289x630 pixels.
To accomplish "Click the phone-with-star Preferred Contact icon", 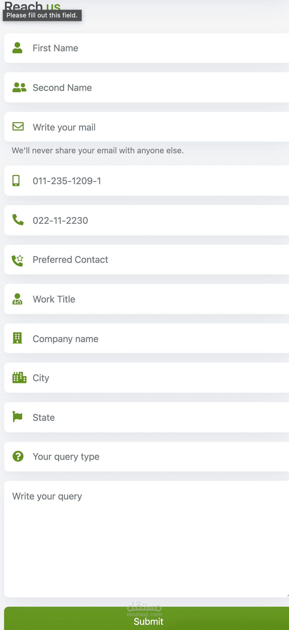I will click(17, 260).
